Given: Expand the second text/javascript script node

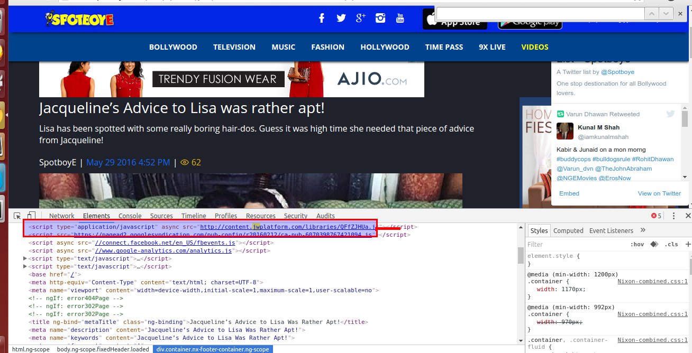Looking at the screenshot, I should pyautogui.click(x=25, y=266).
